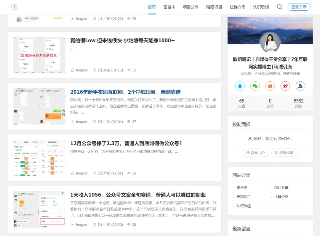Open 社群介绍 menu item

tap(238, 7)
